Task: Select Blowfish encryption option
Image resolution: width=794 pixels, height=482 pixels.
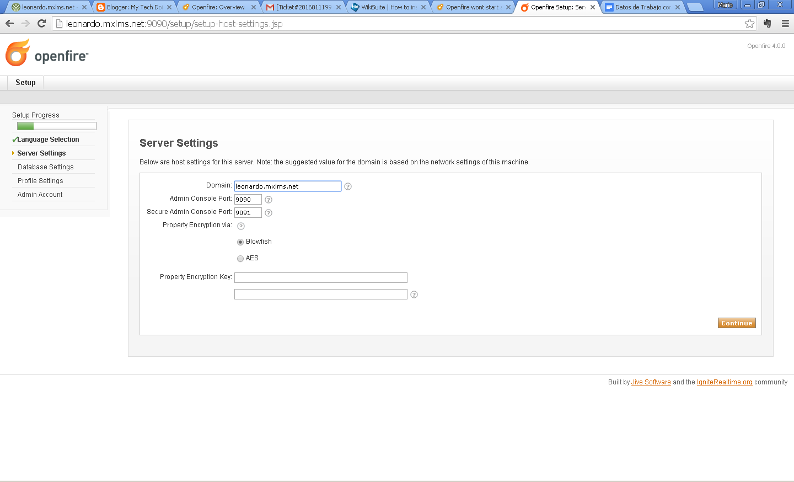Action: (240, 242)
